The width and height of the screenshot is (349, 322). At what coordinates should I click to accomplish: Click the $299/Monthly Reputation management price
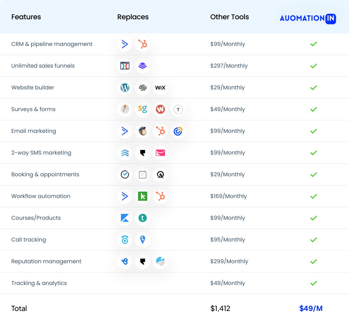(x=229, y=262)
